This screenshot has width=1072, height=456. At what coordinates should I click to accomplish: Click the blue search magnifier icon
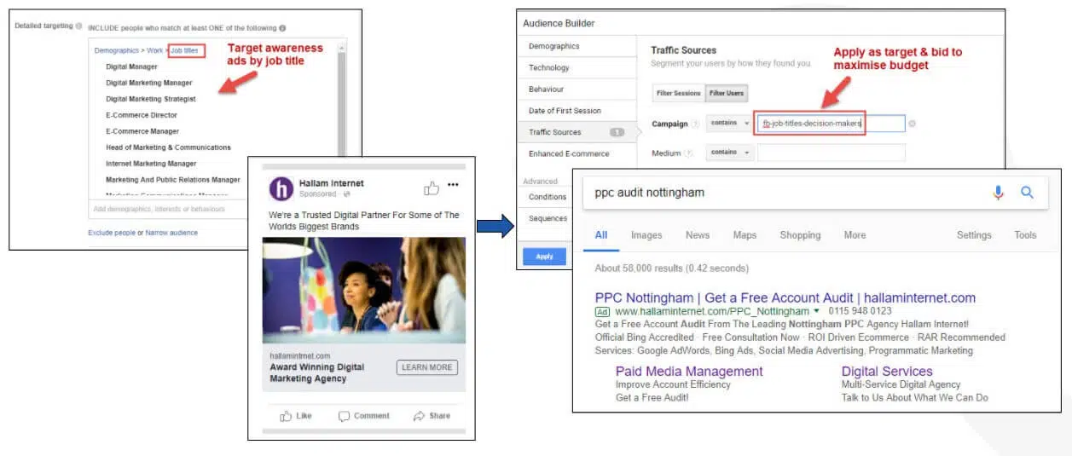pyautogui.click(x=1027, y=193)
